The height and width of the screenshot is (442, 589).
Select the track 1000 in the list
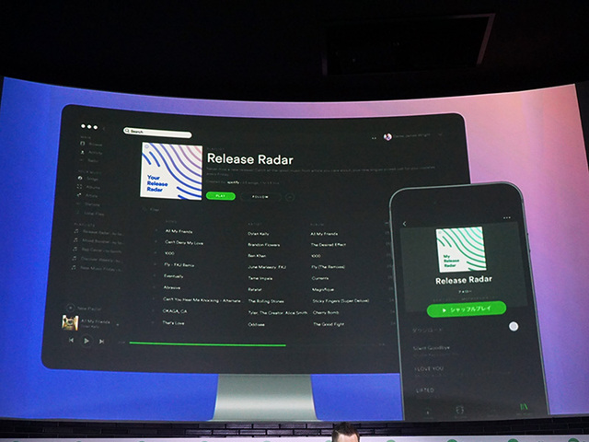click(169, 253)
